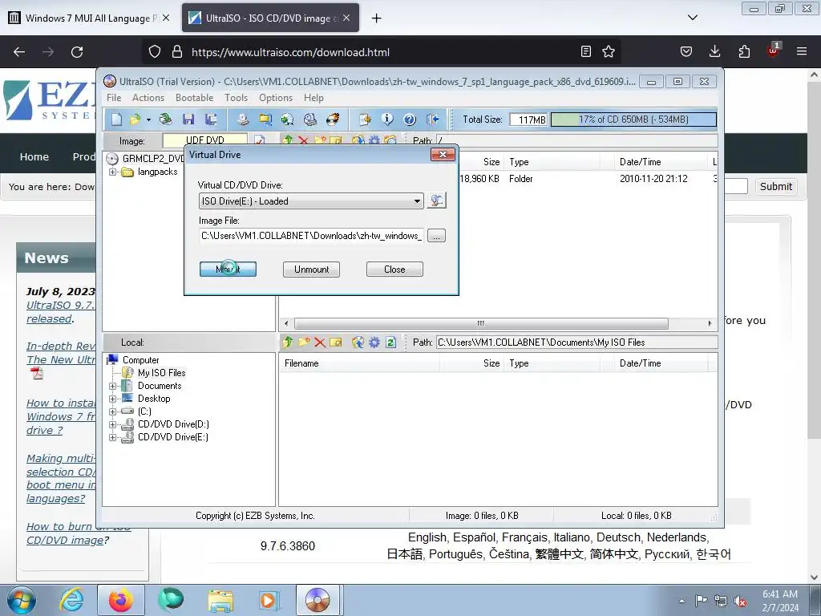821x616 pixels.
Task: Click the Mount button in Virtual Drive dialog
Action: click(228, 269)
